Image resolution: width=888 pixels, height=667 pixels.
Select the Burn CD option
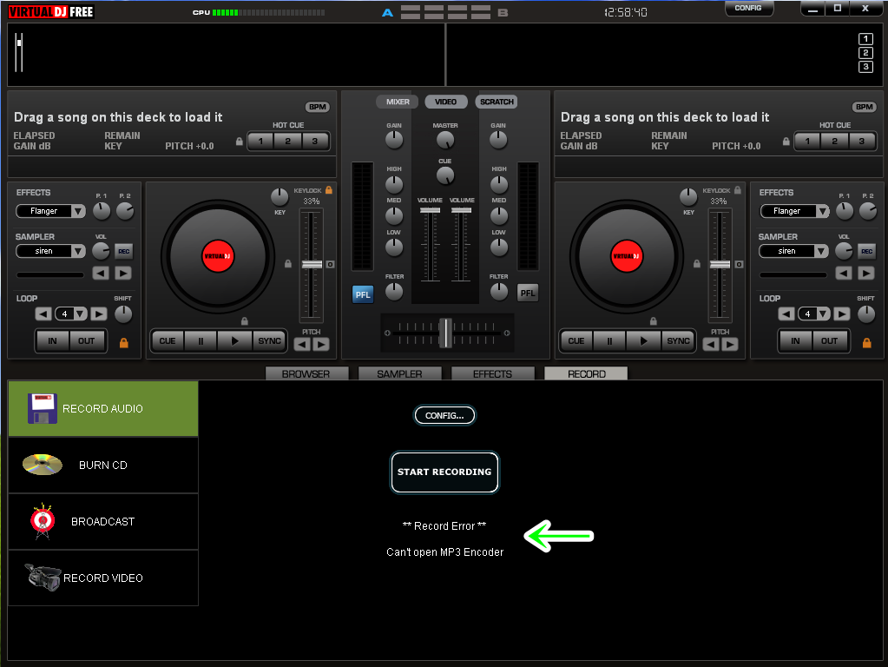[103, 466]
